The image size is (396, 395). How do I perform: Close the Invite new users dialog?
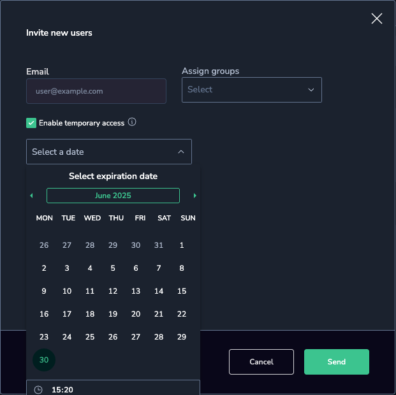point(377,18)
